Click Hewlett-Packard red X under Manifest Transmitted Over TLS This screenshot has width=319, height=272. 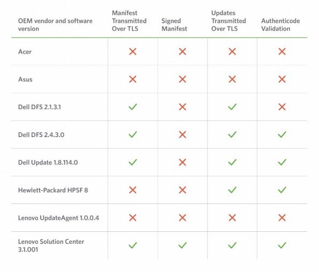(132, 190)
